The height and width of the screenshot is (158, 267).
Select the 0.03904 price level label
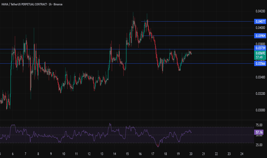(260, 36)
